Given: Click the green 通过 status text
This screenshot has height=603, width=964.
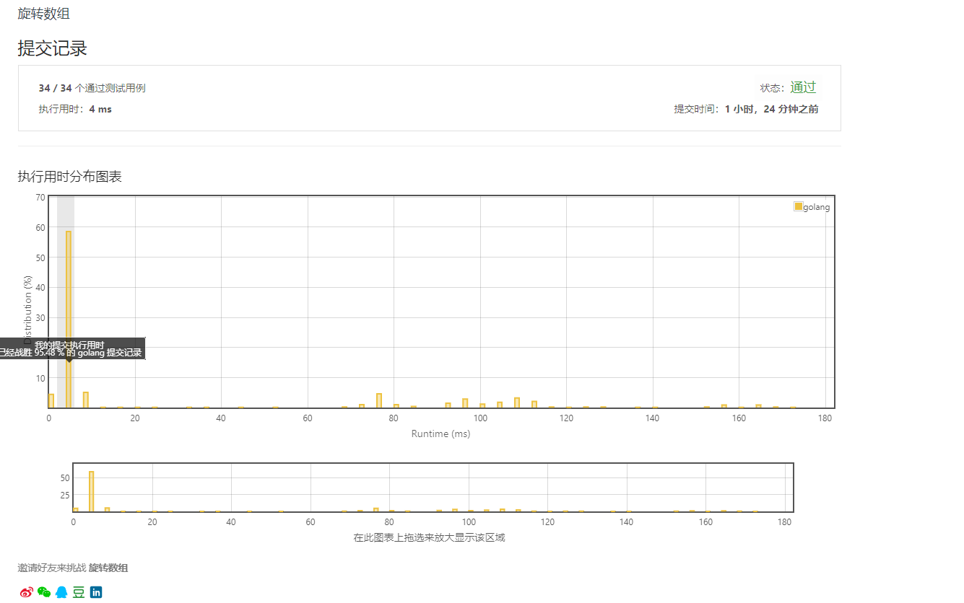Looking at the screenshot, I should [802, 87].
